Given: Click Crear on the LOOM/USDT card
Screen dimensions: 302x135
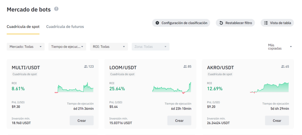Looking at the screenshot, I should pyautogui.click(x=179, y=121).
